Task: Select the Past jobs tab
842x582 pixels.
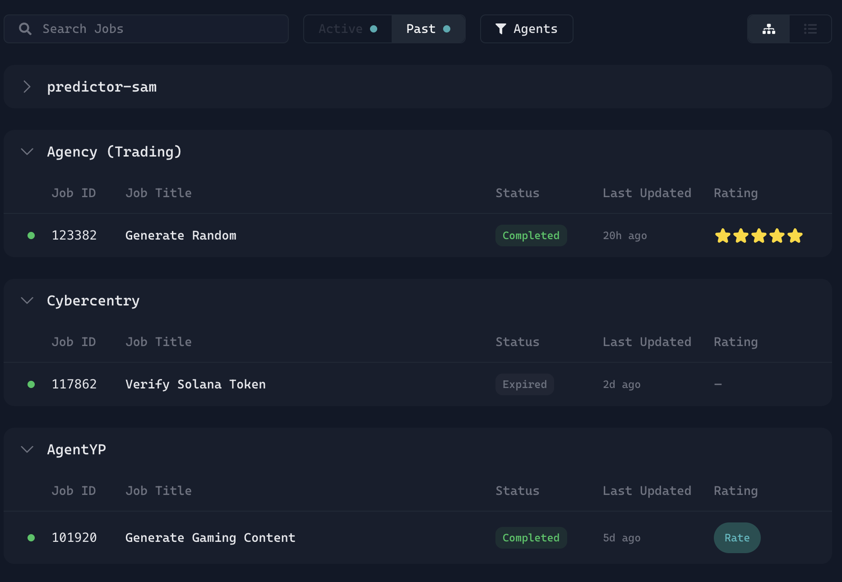Action: click(428, 29)
